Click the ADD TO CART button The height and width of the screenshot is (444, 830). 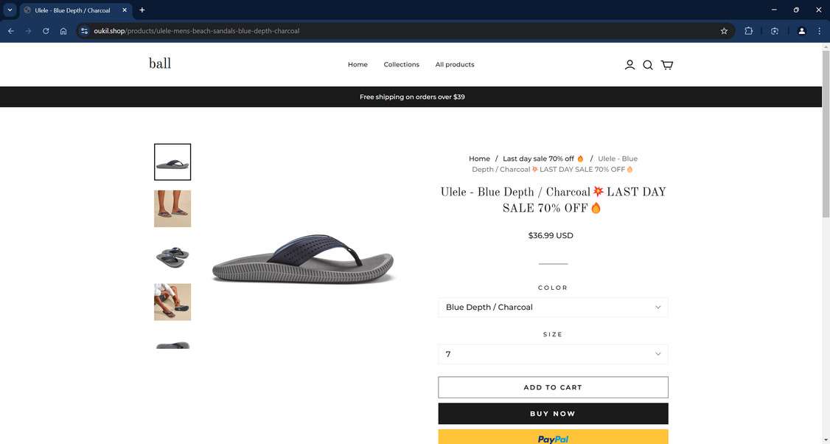tap(552, 386)
